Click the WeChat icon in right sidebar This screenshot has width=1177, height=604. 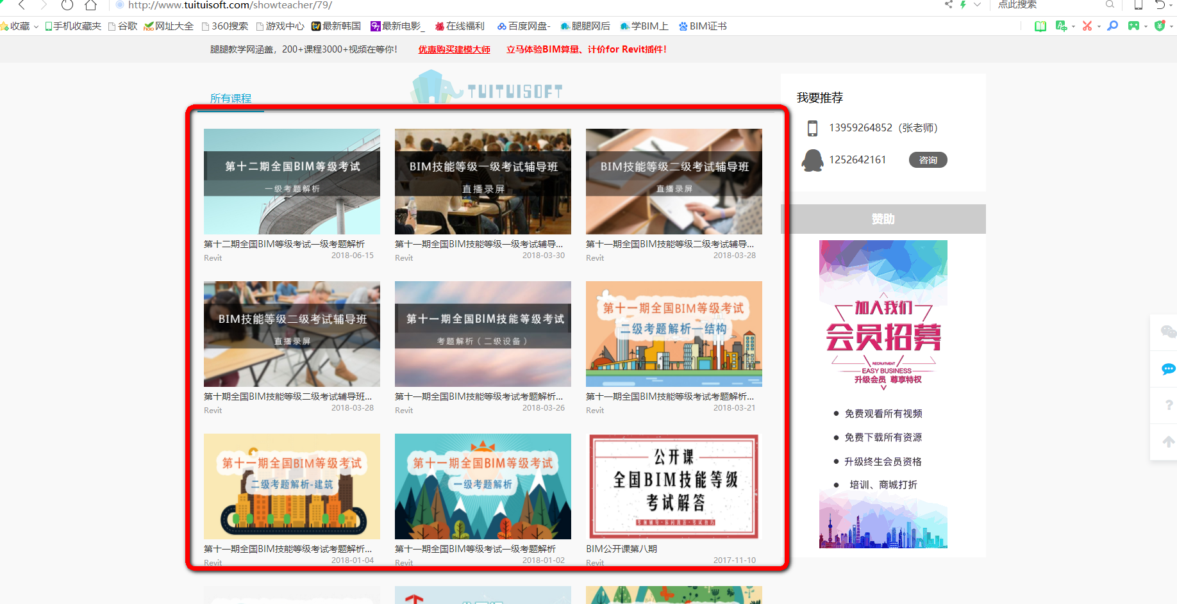click(x=1168, y=331)
